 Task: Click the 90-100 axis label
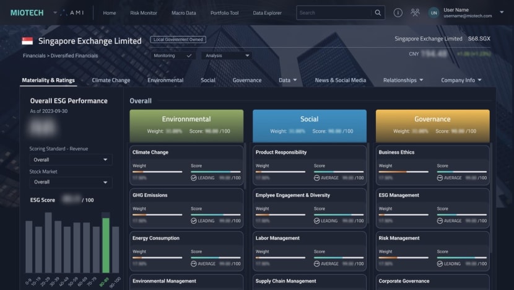(115, 283)
